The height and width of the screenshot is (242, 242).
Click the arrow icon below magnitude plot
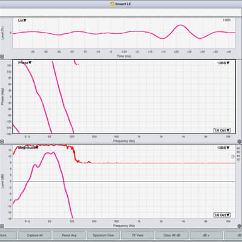[2, 226]
